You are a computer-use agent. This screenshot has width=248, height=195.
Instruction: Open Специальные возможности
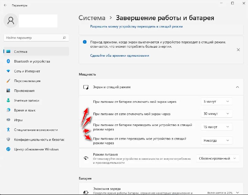[36, 130]
